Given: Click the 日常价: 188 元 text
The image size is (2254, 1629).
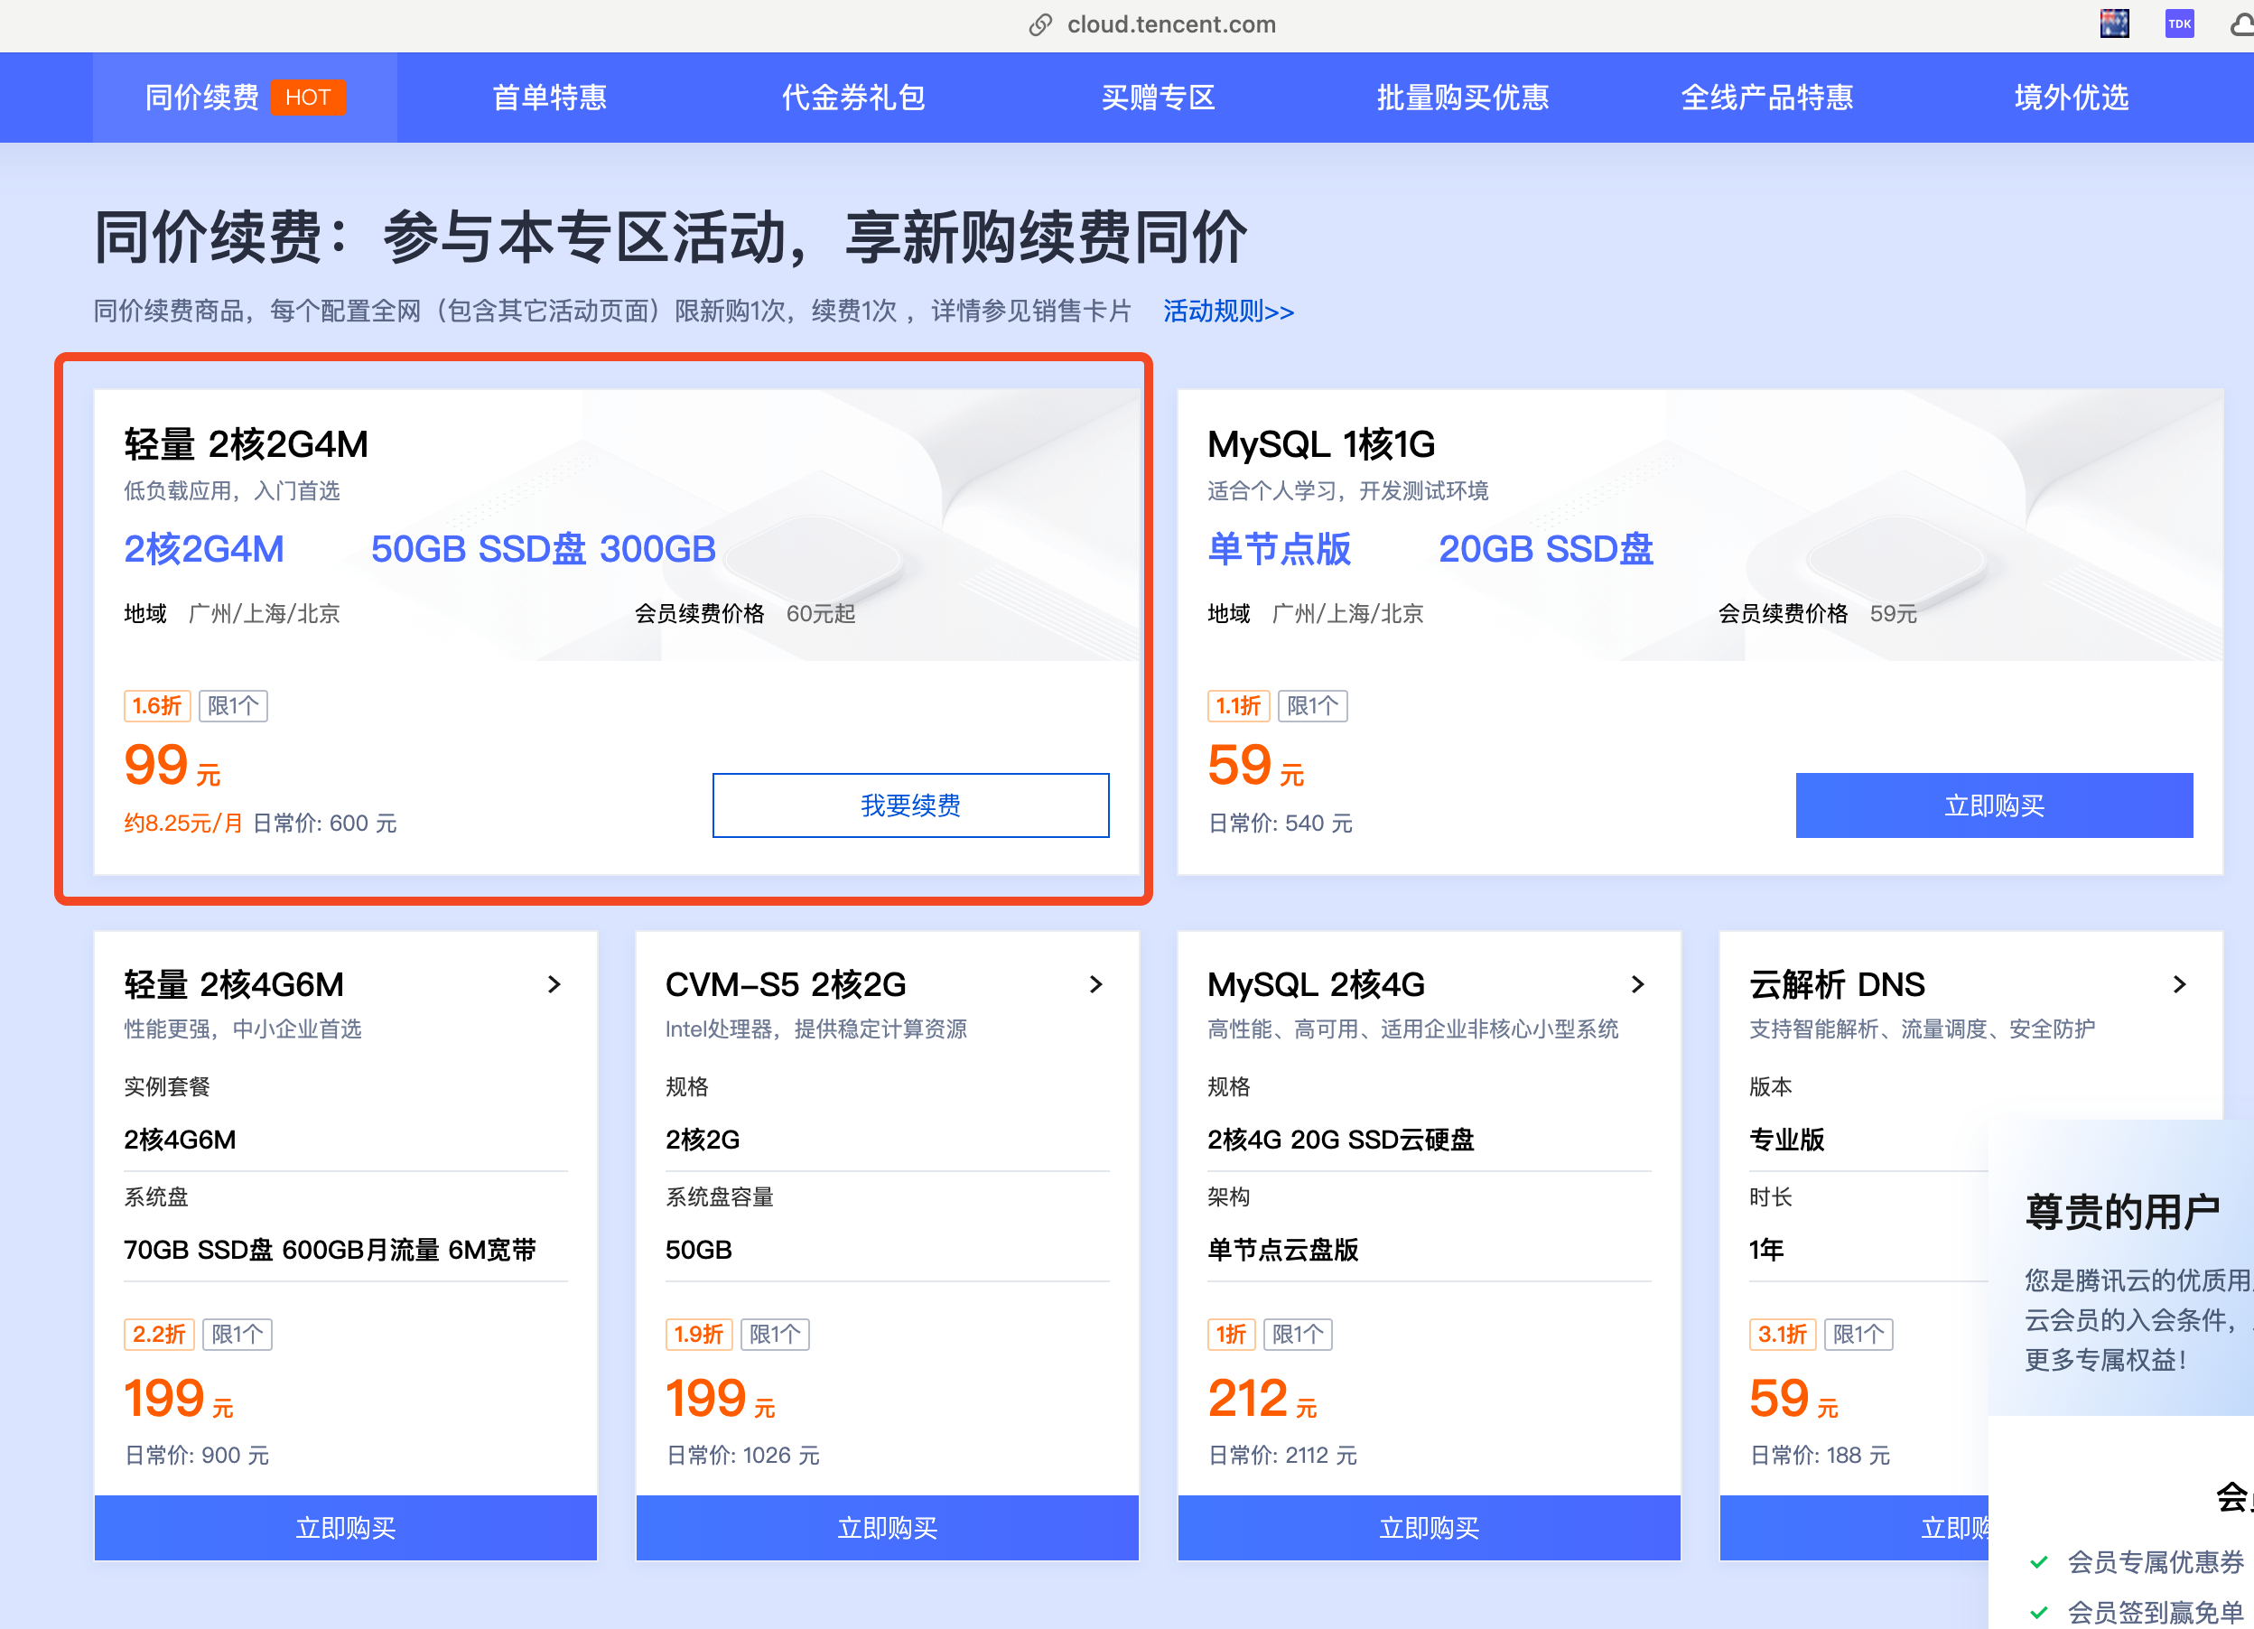Looking at the screenshot, I should (x=1820, y=1455).
